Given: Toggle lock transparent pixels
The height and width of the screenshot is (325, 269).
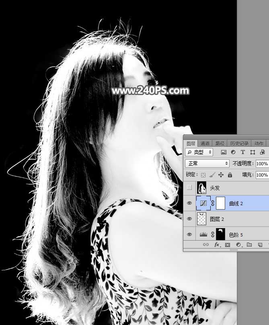Looking at the screenshot, I should click(203, 175).
